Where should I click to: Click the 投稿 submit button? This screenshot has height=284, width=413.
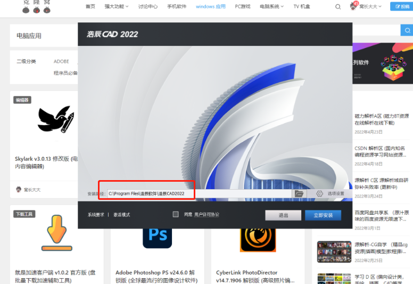402,6
